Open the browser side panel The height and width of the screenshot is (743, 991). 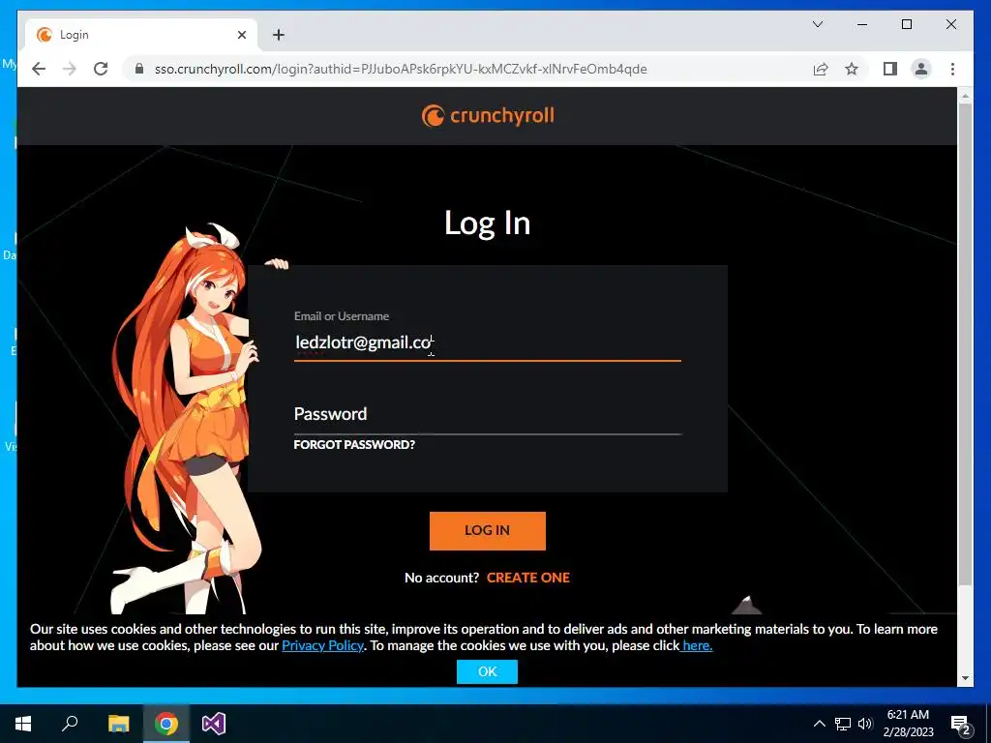[890, 69]
